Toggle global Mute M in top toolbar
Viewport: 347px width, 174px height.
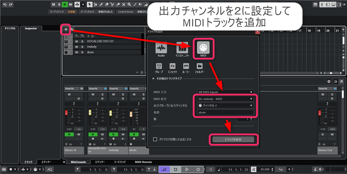pos(53,4)
